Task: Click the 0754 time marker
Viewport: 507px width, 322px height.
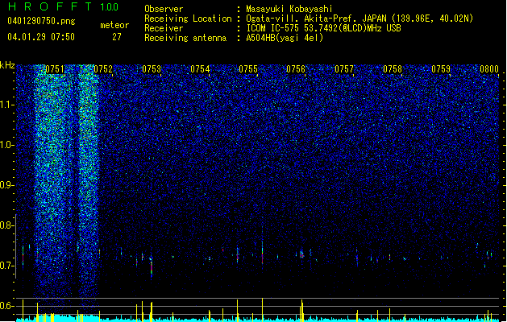Action: coord(200,69)
